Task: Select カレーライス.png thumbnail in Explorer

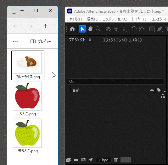Action: [27, 62]
